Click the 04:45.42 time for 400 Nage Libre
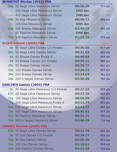Image resolution: width=117 pixels, height=152 pixels. click(82, 112)
